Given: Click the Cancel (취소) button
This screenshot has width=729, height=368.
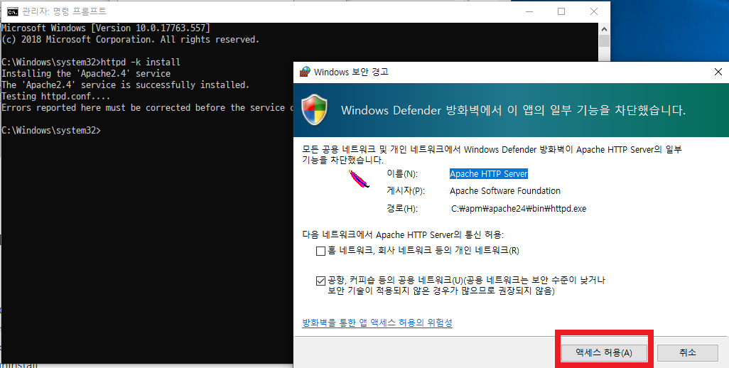Looking at the screenshot, I should click(x=688, y=352).
